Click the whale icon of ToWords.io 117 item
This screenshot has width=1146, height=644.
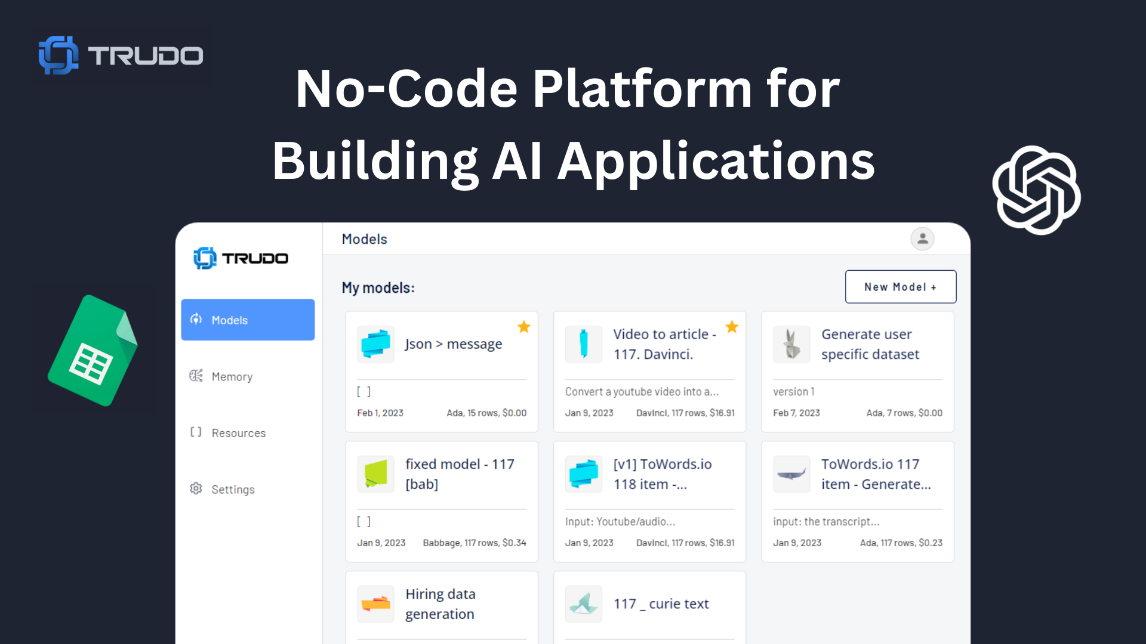(x=791, y=474)
